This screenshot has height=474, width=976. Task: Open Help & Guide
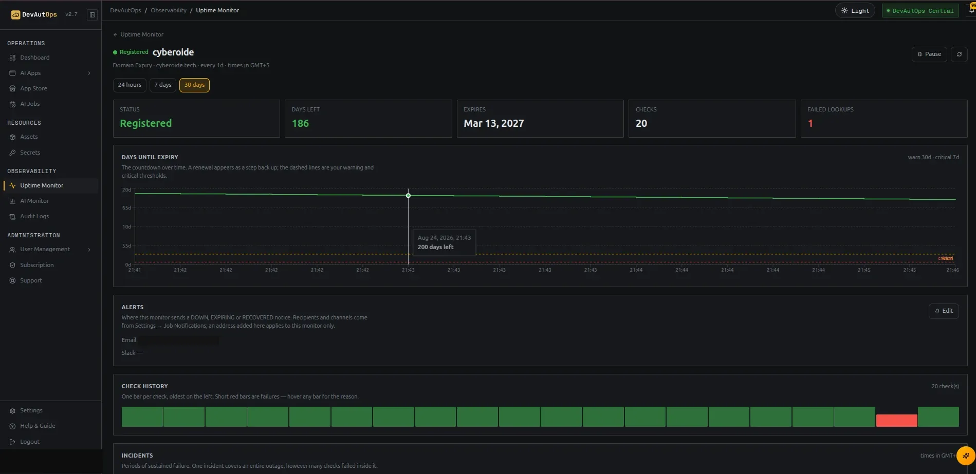tap(38, 426)
